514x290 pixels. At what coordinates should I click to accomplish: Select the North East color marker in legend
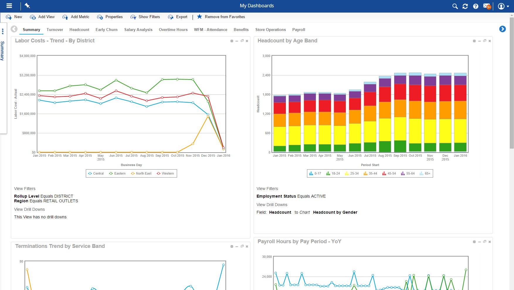132,173
